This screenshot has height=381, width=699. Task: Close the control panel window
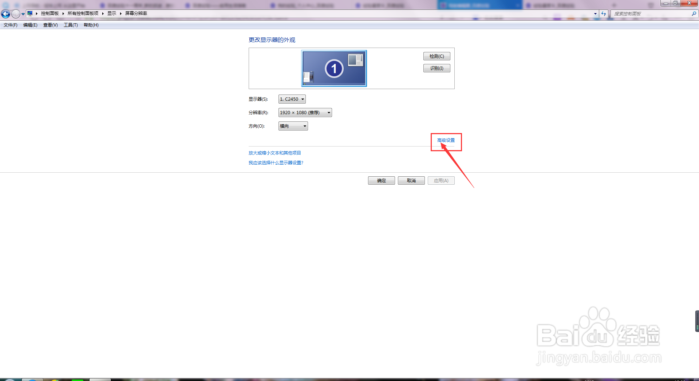click(x=689, y=3)
